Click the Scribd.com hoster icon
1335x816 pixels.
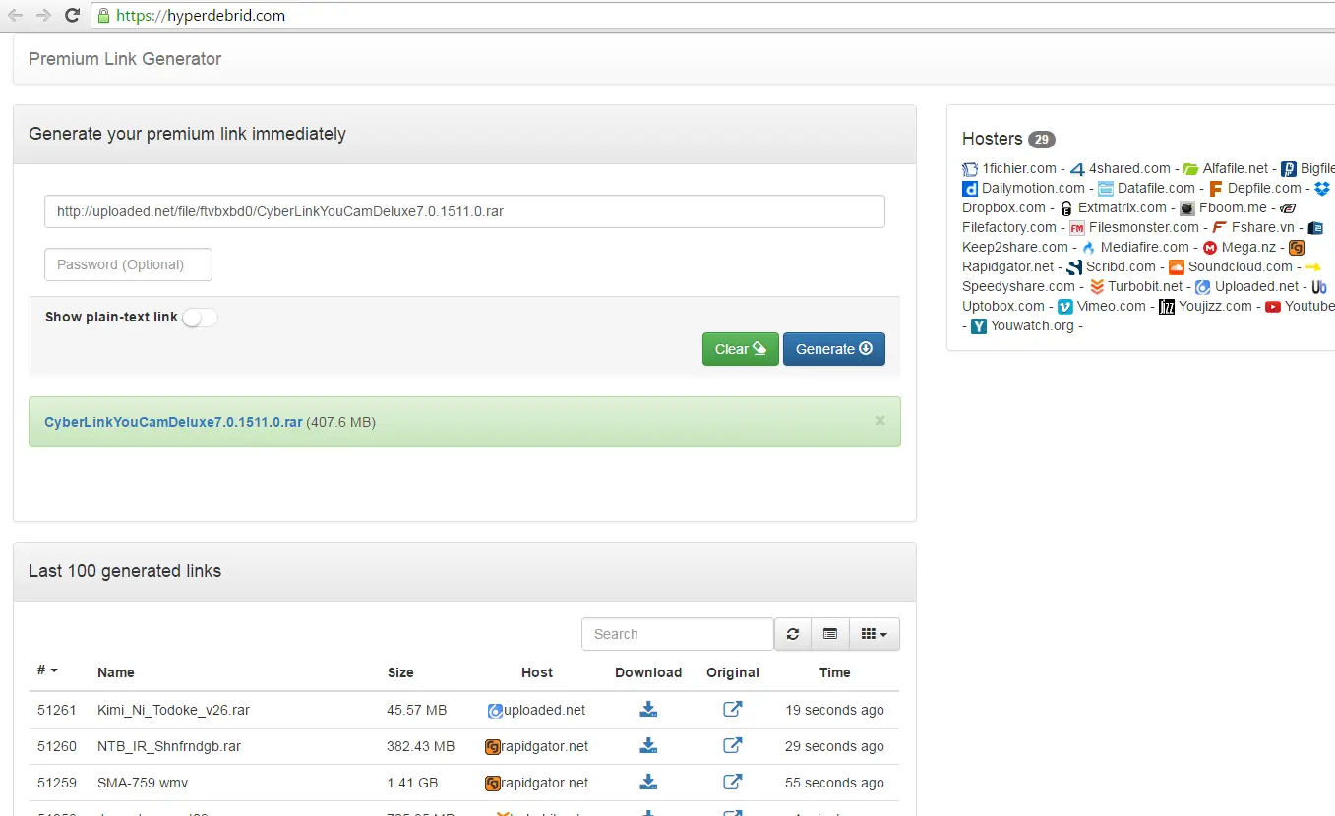click(1074, 267)
